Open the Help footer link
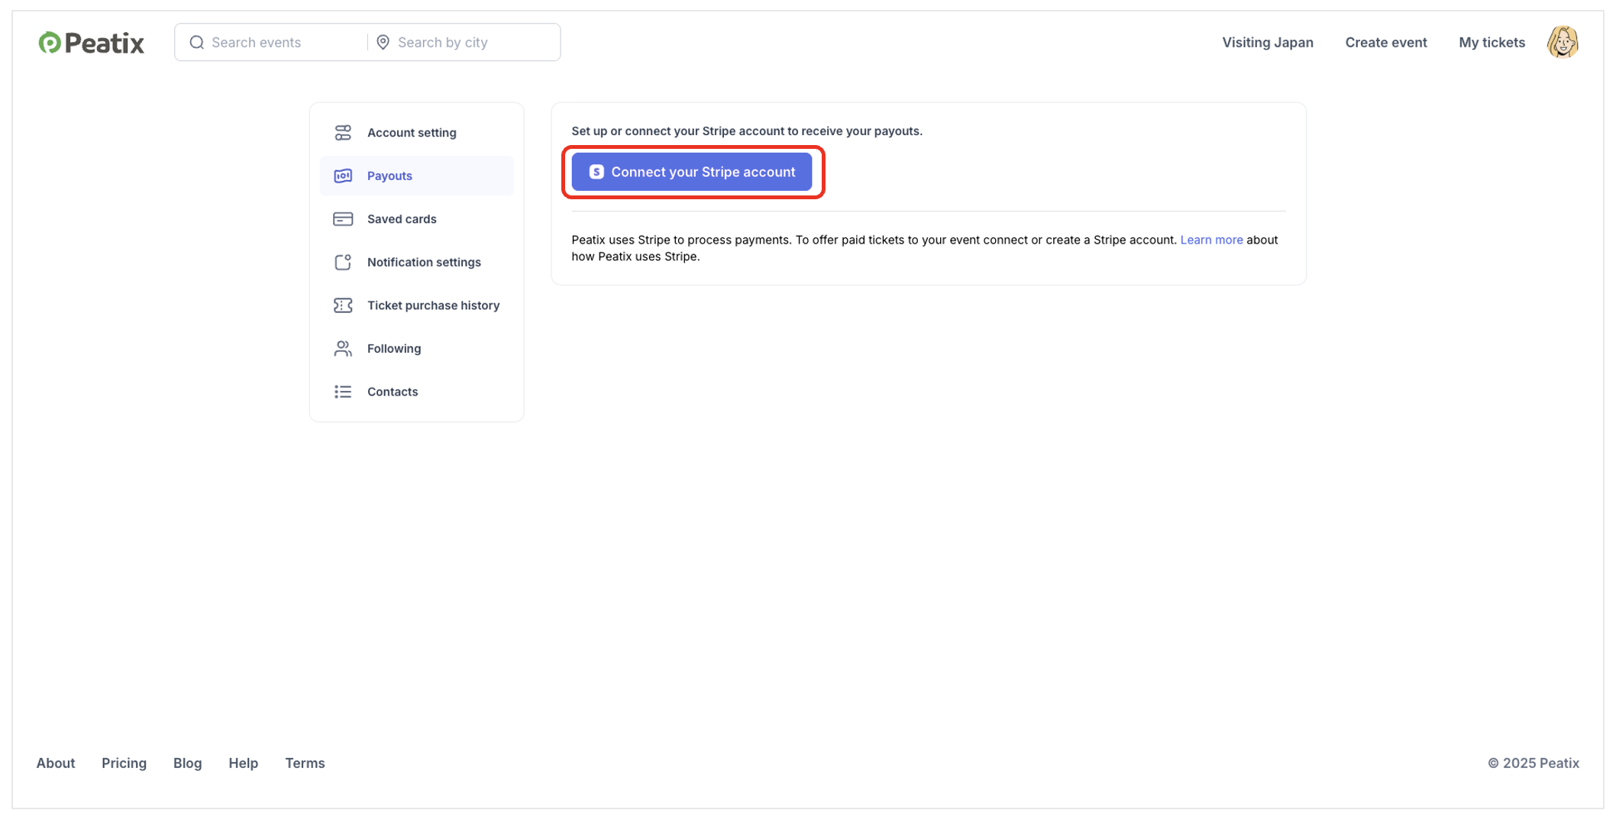Image resolution: width=1619 pixels, height=823 pixels. click(243, 763)
